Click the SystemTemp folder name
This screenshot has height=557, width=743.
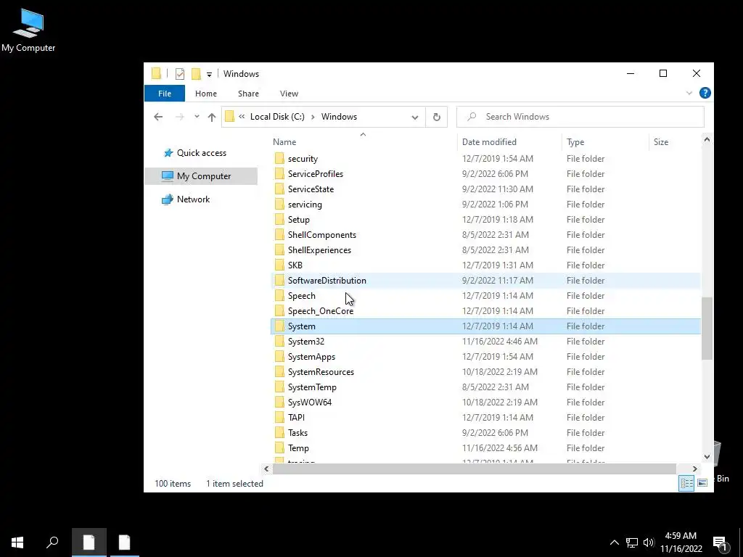(312, 387)
